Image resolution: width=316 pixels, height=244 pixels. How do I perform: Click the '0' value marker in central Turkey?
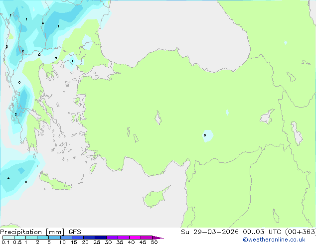(205, 135)
